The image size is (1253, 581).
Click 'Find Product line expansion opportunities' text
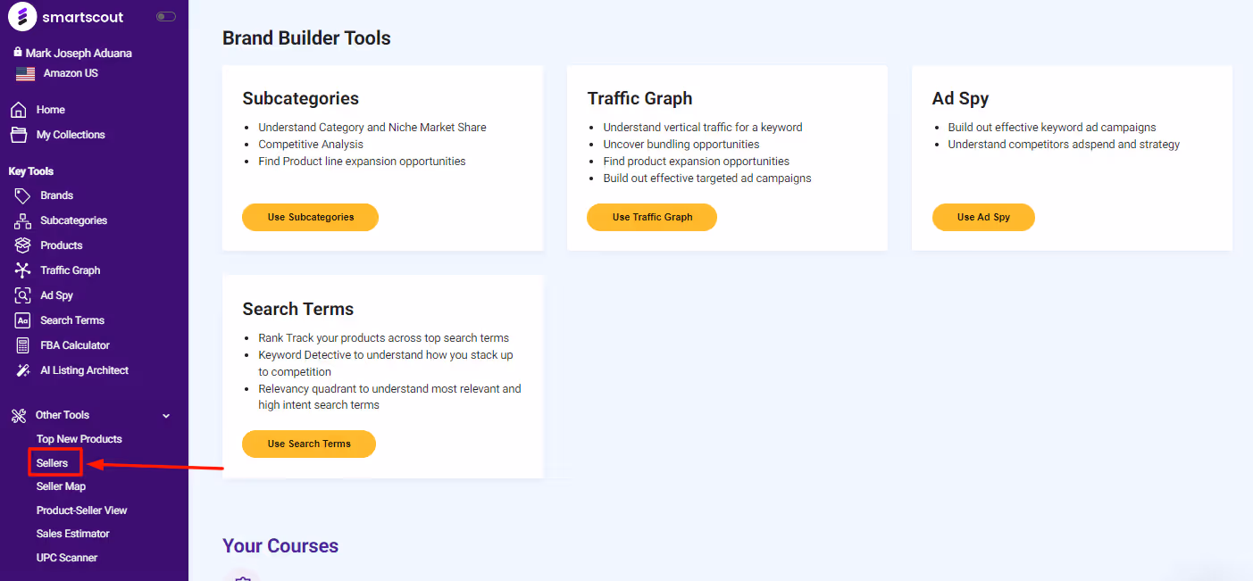pos(363,161)
